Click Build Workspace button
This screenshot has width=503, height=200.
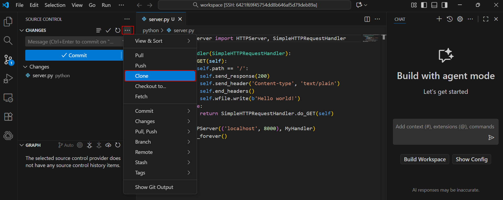[x=425, y=159]
